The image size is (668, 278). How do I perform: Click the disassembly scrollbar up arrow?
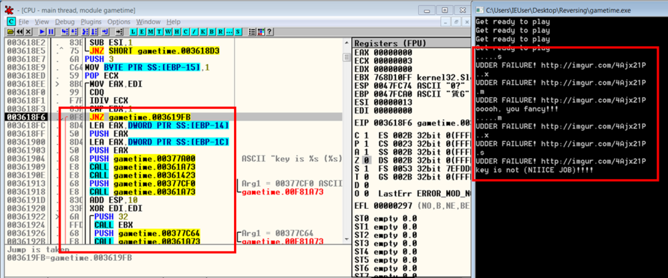pyautogui.click(x=346, y=43)
